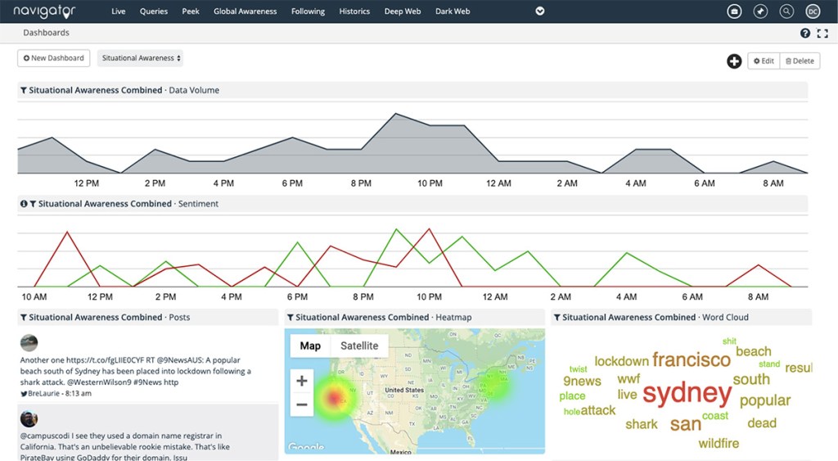The image size is (838, 461).
Task: Open the Peek menu item
Action: click(190, 11)
